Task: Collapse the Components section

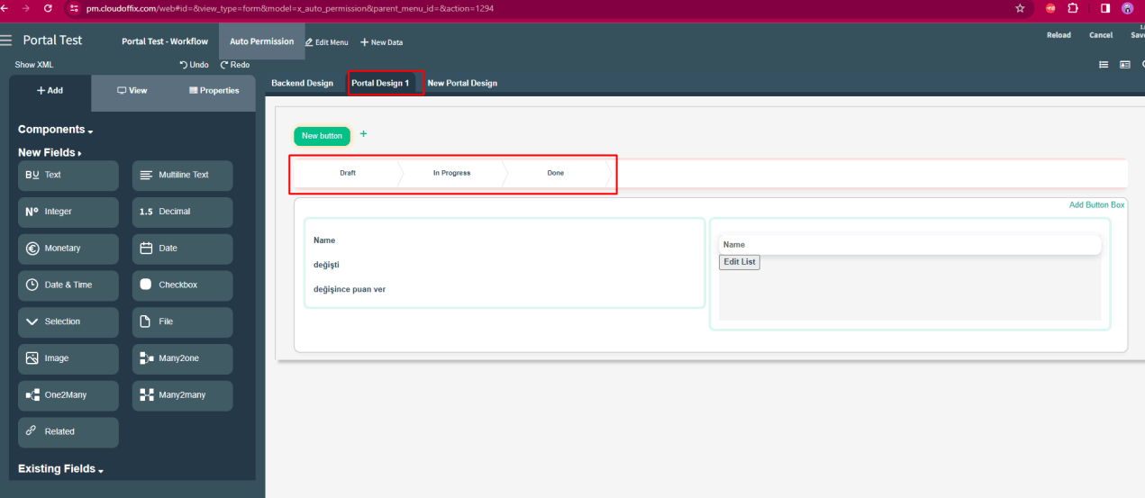Action: coord(56,130)
